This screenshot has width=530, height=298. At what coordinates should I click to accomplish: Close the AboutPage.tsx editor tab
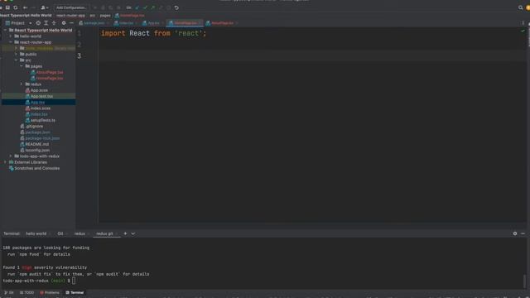pyautogui.click(x=237, y=23)
